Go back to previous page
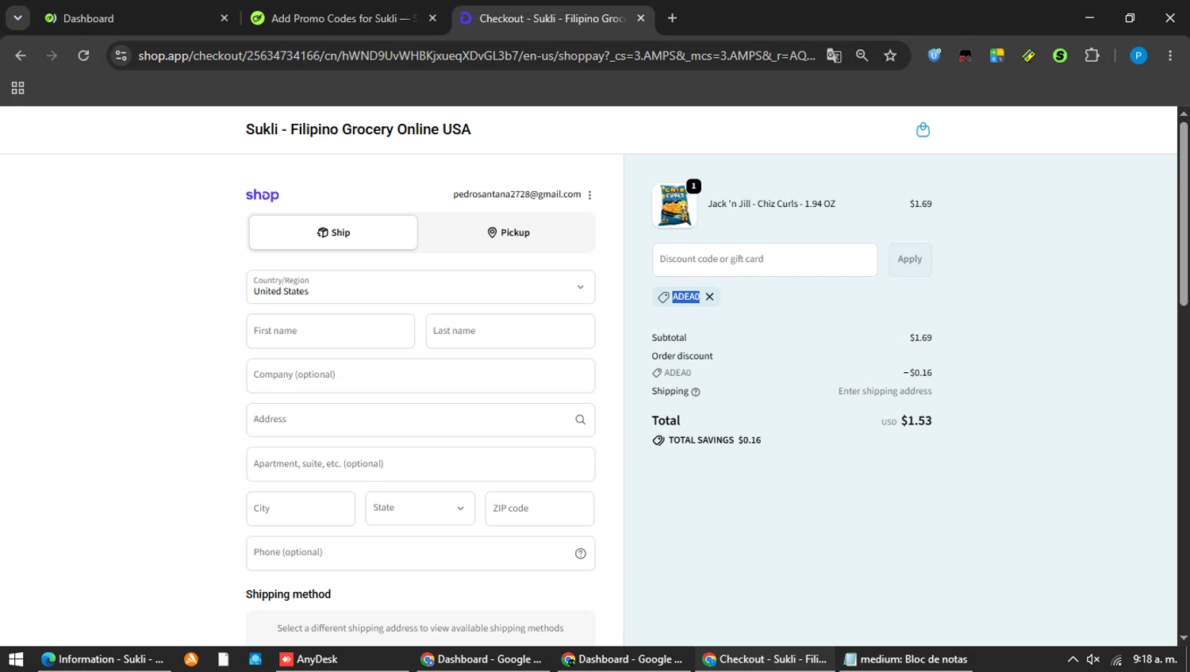 point(21,56)
